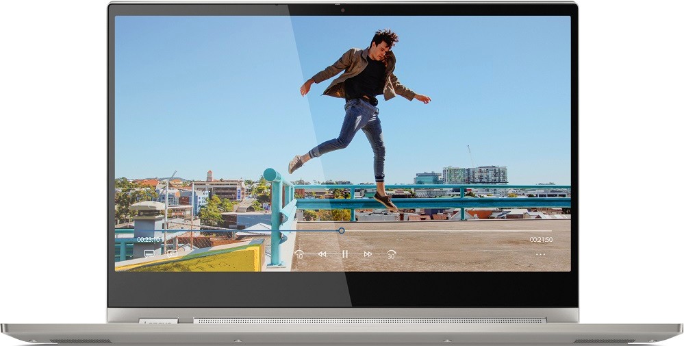Click the remaining time 00:21:50 label
This screenshot has width=684, height=346.
coord(540,240)
